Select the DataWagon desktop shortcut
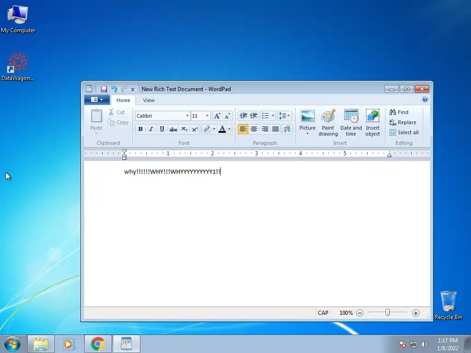Viewport: 471px width, 353px height. point(18,67)
